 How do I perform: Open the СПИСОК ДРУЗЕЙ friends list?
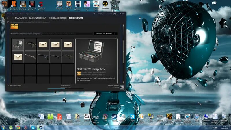(x=113, y=86)
